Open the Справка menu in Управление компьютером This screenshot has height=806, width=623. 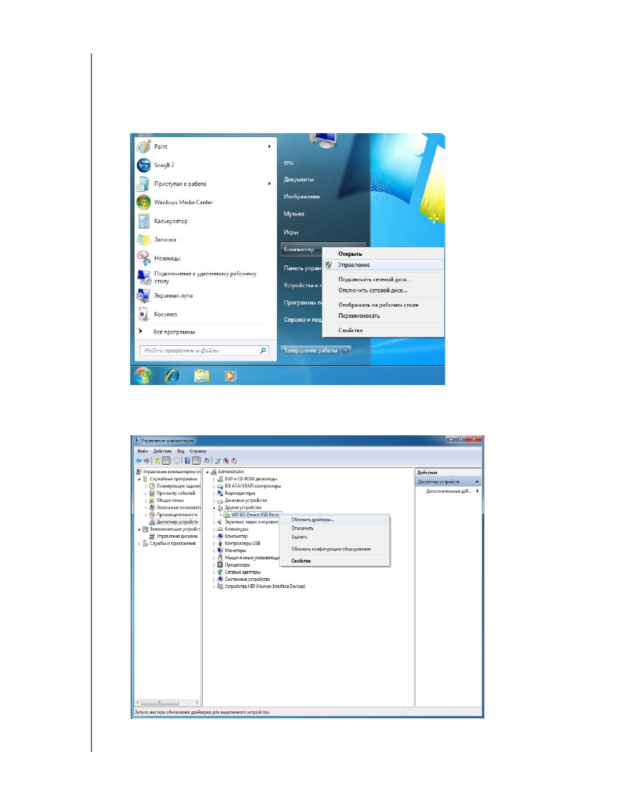point(198,451)
